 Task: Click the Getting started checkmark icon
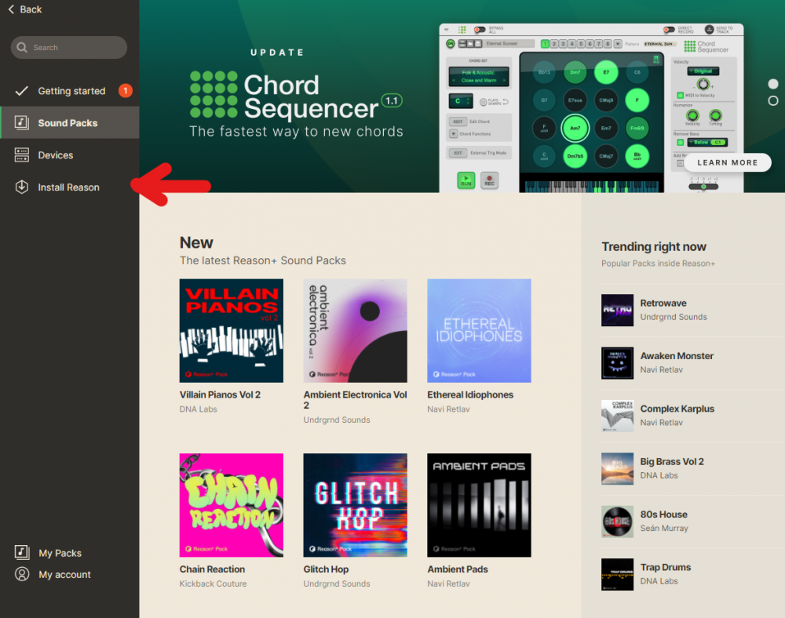tap(21, 91)
